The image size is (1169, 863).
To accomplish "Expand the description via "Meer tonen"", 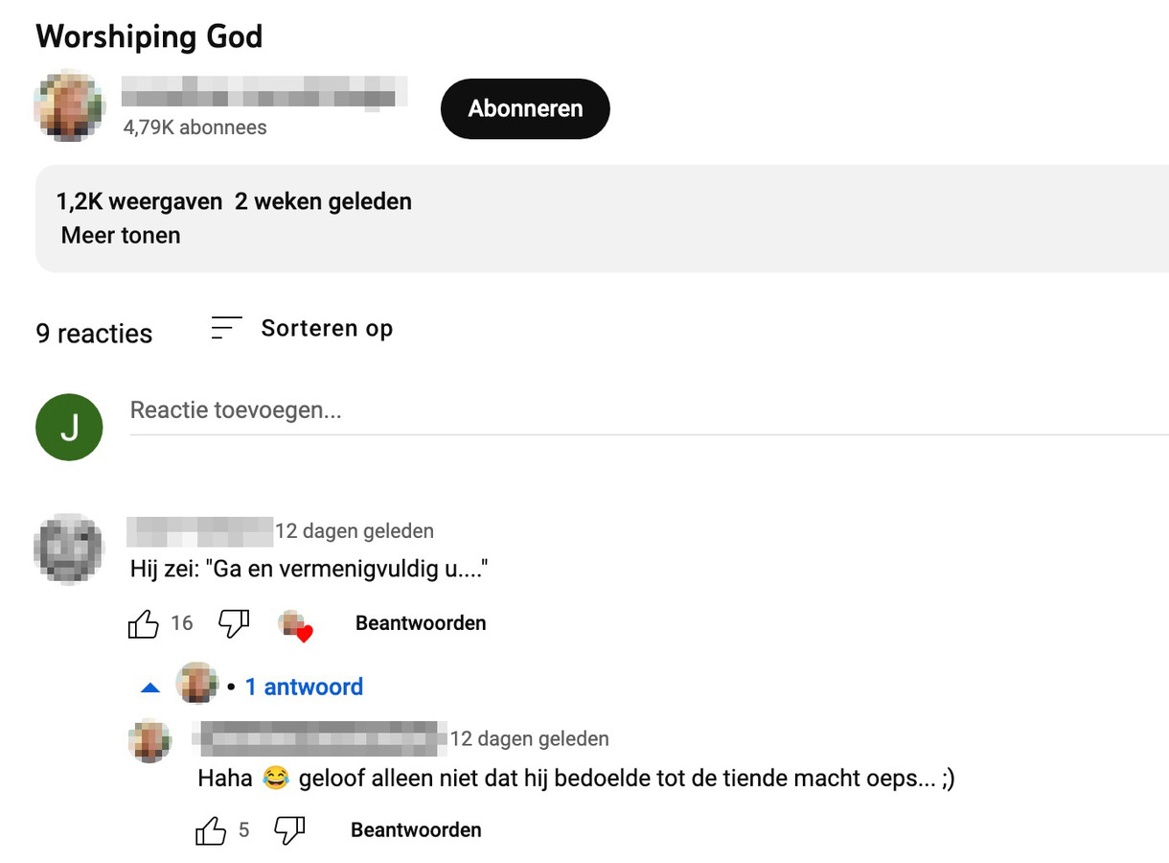I will tap(120, 235).
